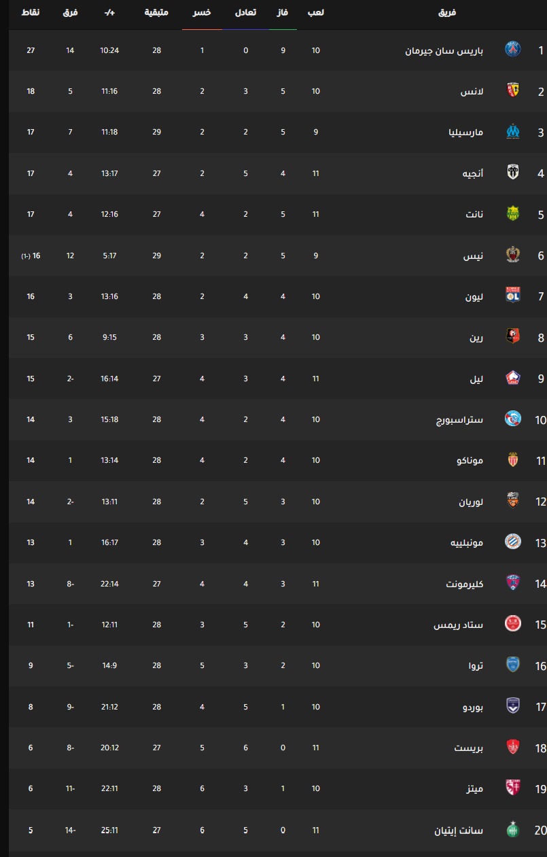Sort by the فاز wins column header
Image resolution: width=547 pixels, height=857 pixels.
283,13
